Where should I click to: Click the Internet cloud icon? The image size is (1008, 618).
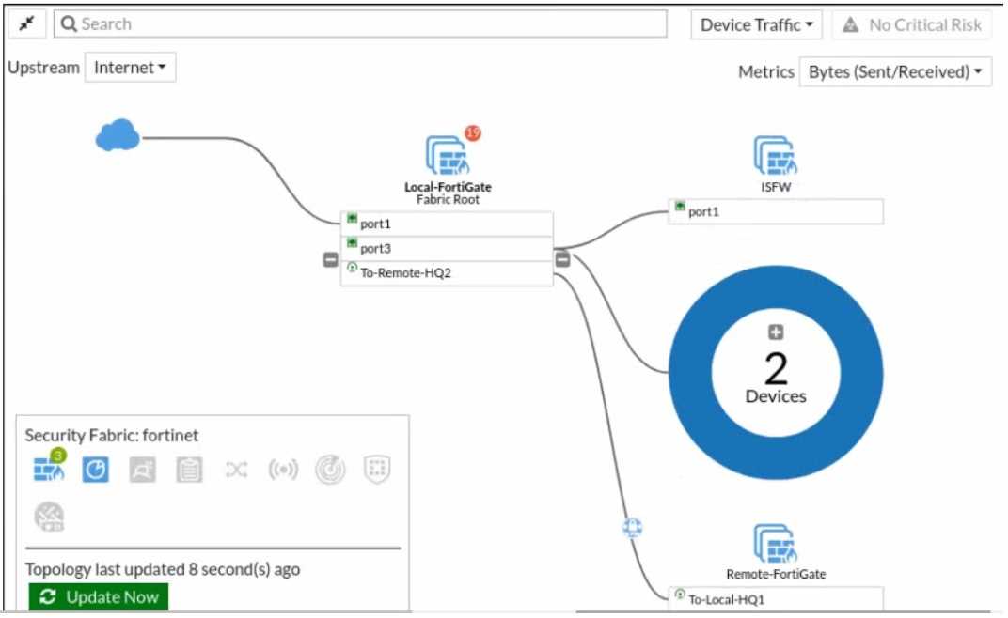point(118,138)
